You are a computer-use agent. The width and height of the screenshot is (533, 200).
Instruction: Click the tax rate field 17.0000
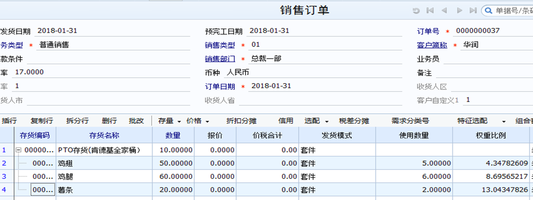pos(101,72)
